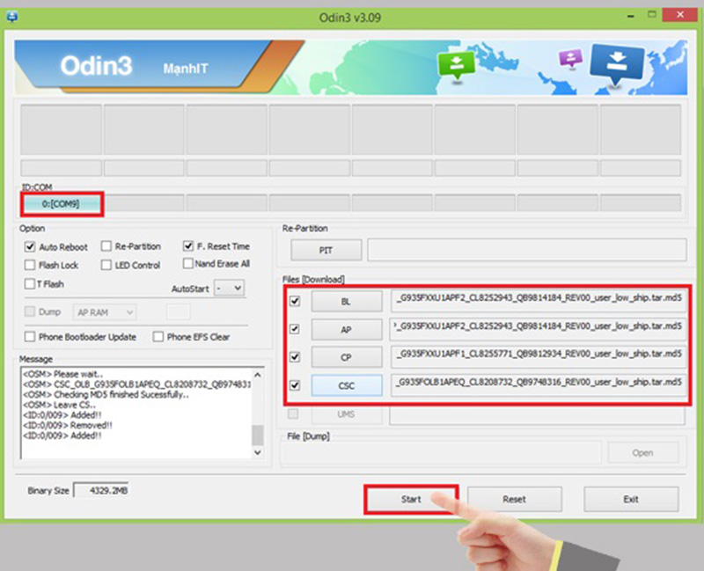Click the CSC file path field

[x=539, y=384]
